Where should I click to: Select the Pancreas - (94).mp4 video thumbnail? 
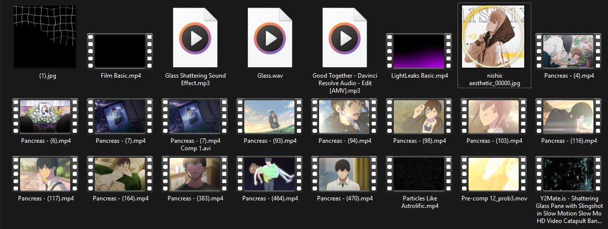click(x=345, y=116)
